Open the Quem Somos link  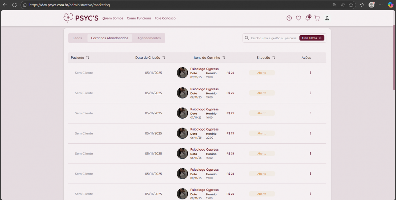113,18
